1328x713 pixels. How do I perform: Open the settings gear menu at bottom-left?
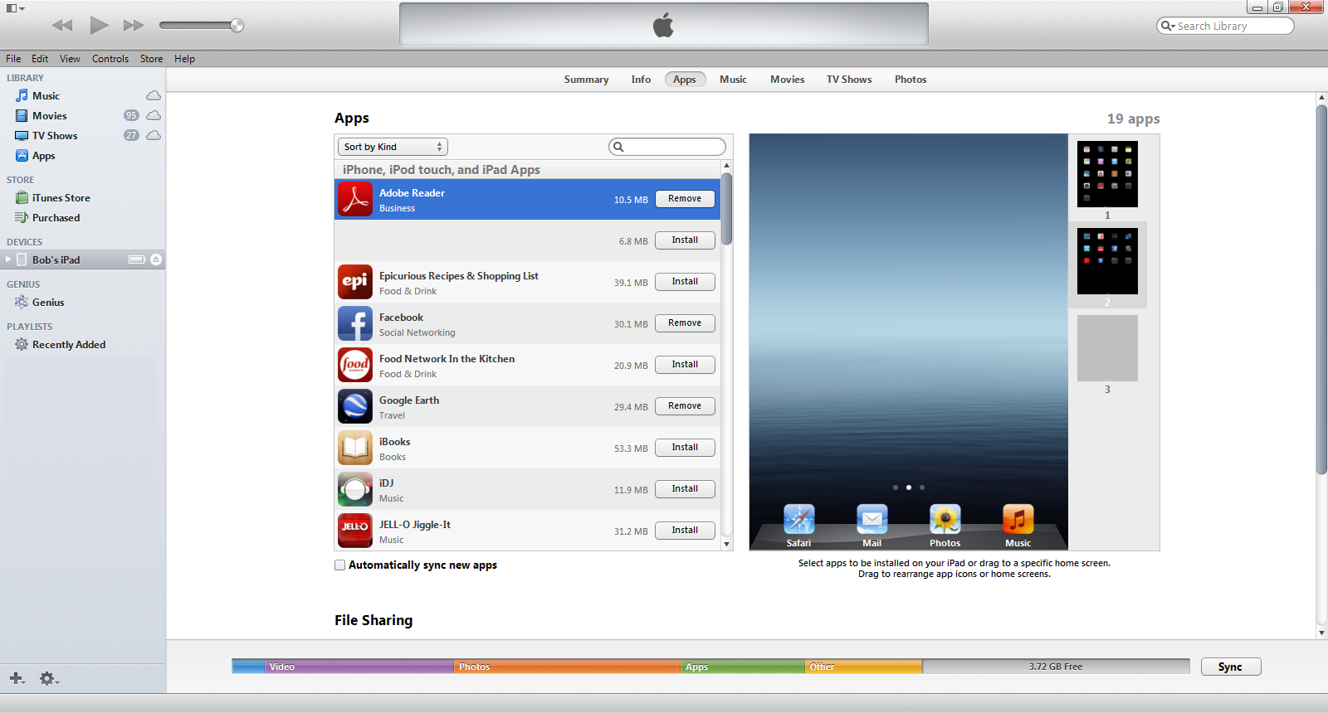pos(48,678)
